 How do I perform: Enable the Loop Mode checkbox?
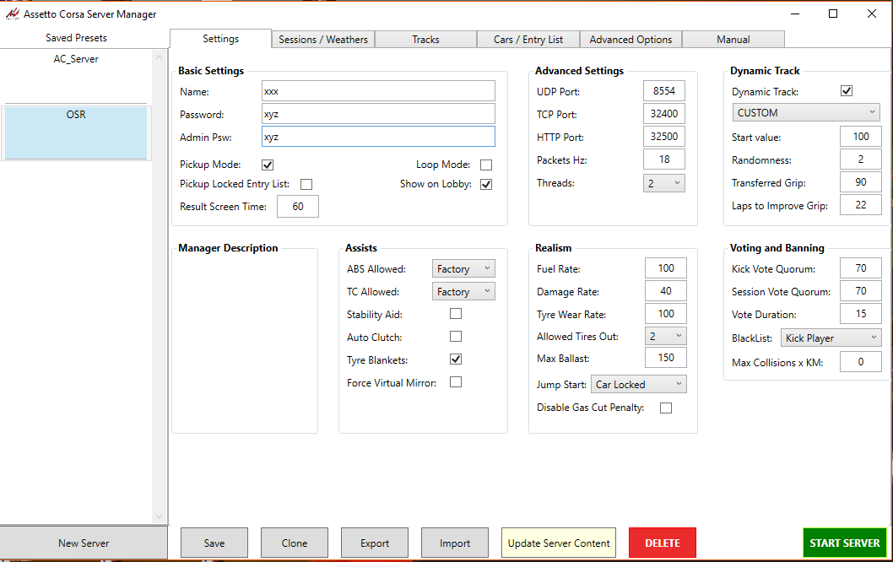coord(486,165)
